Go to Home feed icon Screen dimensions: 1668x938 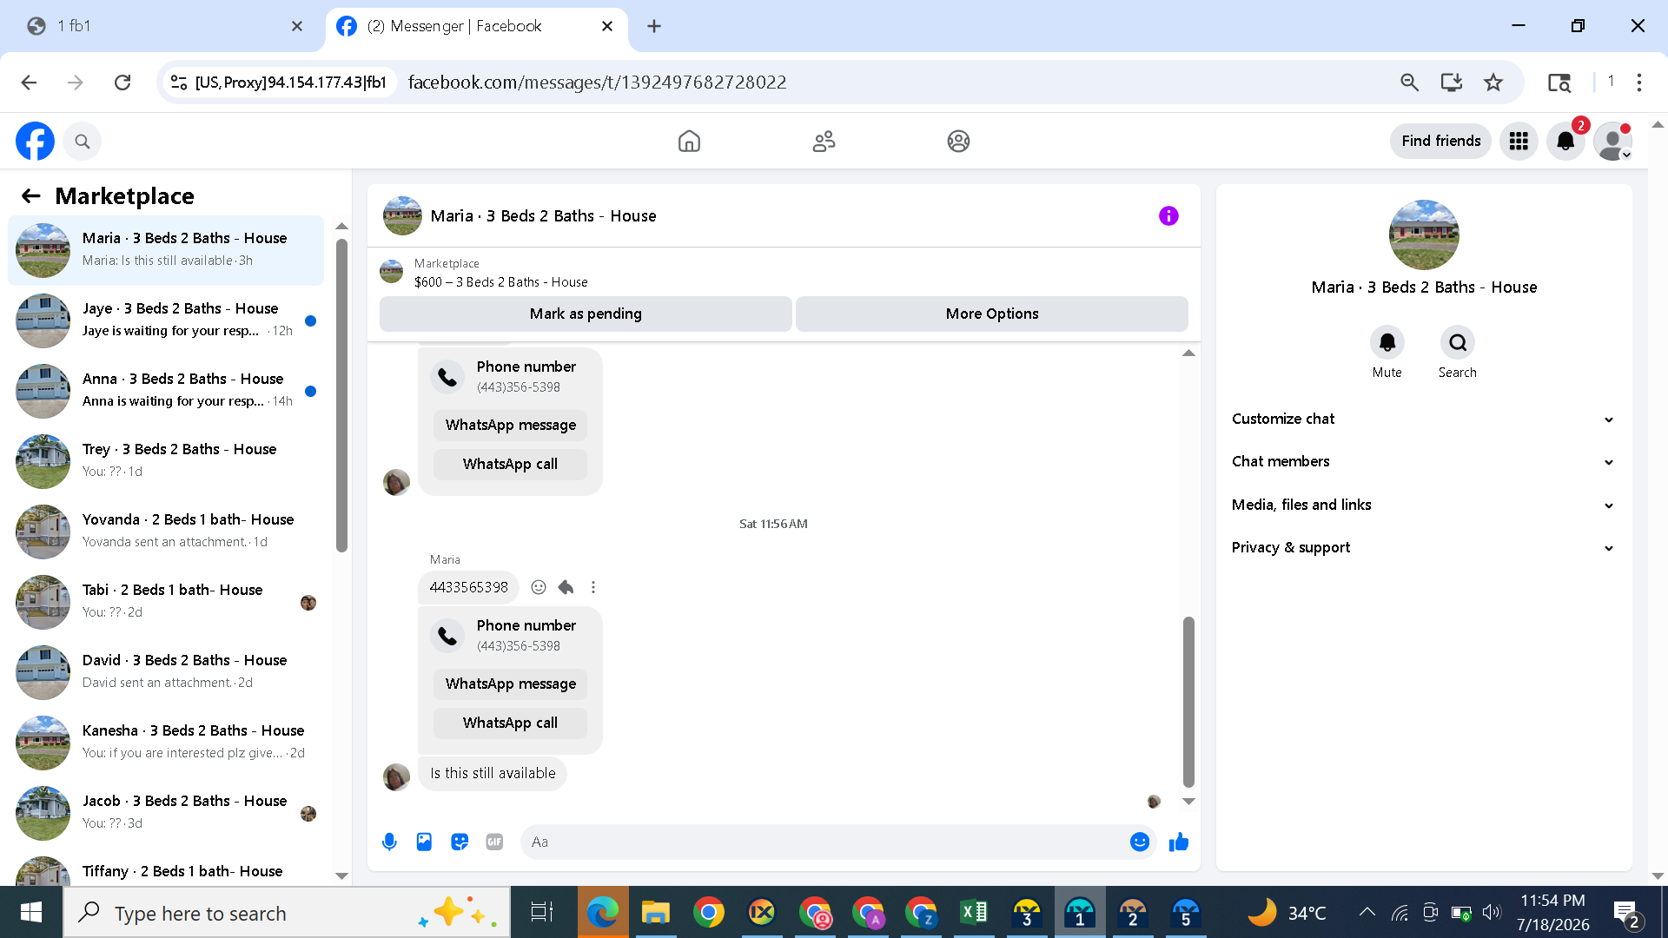689,141
